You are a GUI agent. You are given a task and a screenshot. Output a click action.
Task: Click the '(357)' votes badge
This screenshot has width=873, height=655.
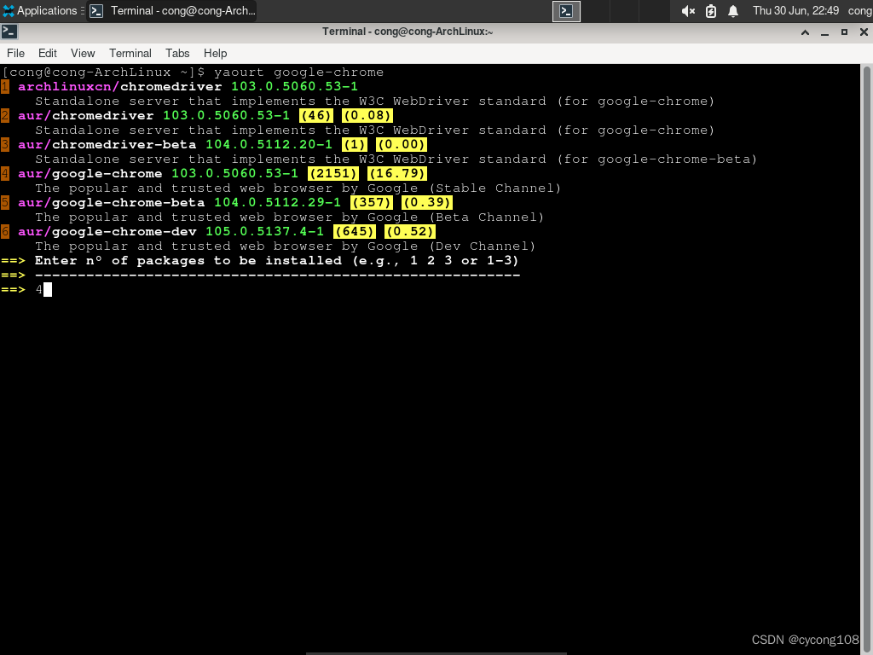372,203
